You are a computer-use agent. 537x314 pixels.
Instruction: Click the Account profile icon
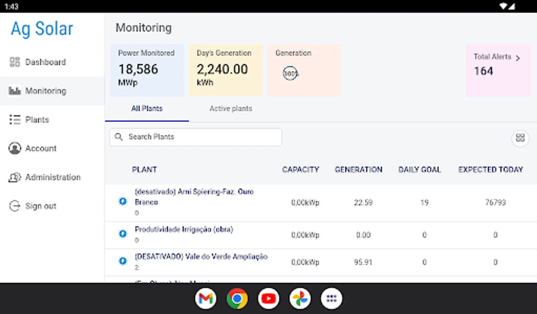pos(15,148)
